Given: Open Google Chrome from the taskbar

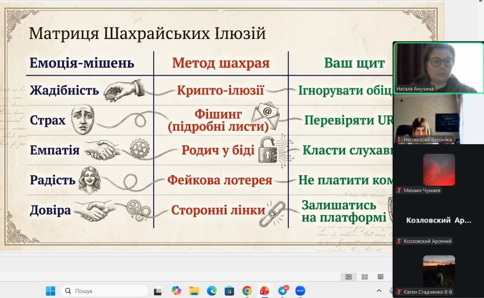Looking at the screenshot, I should click(x=247, y=291).
